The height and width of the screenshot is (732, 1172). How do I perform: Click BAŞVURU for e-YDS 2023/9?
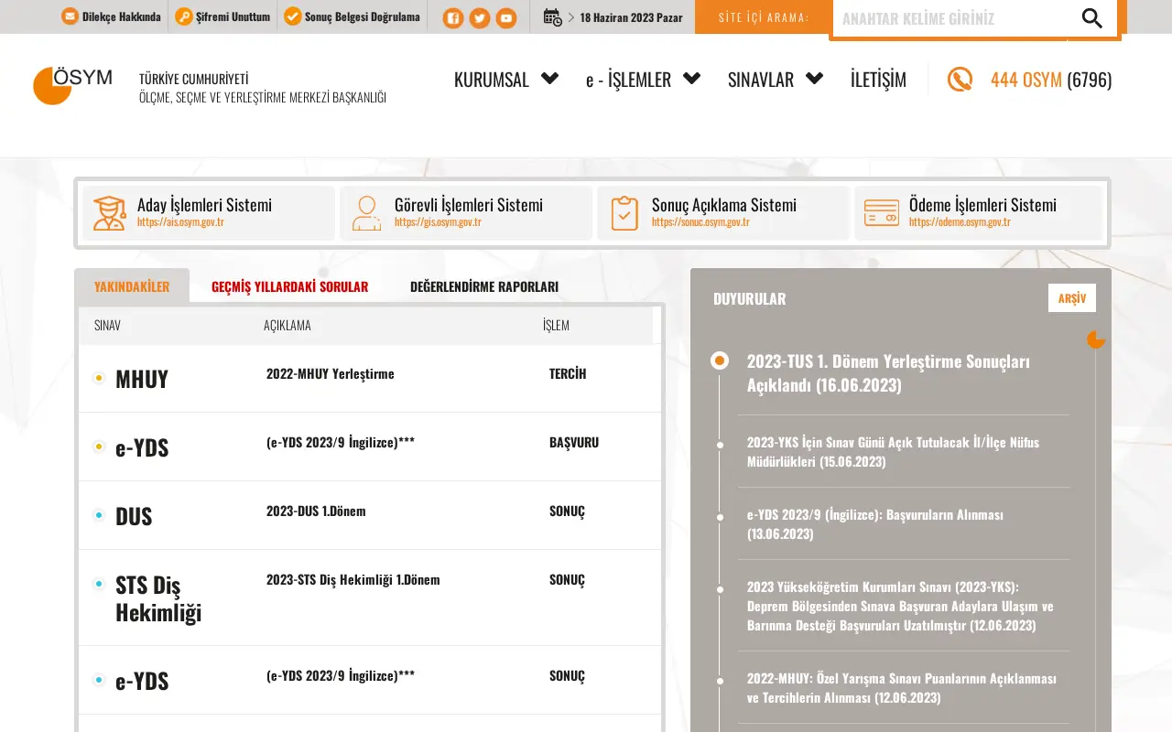click(574, 443)
